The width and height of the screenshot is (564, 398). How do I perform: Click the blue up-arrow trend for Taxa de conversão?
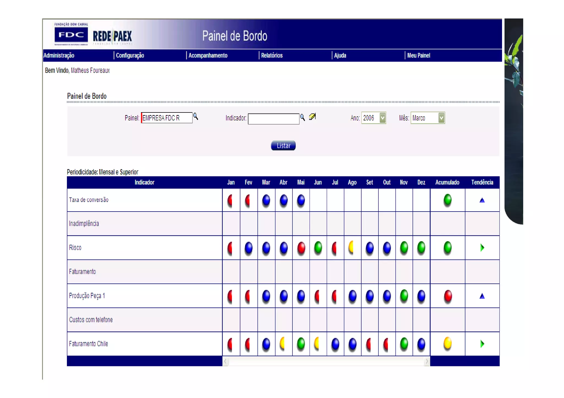click(482, 200)
